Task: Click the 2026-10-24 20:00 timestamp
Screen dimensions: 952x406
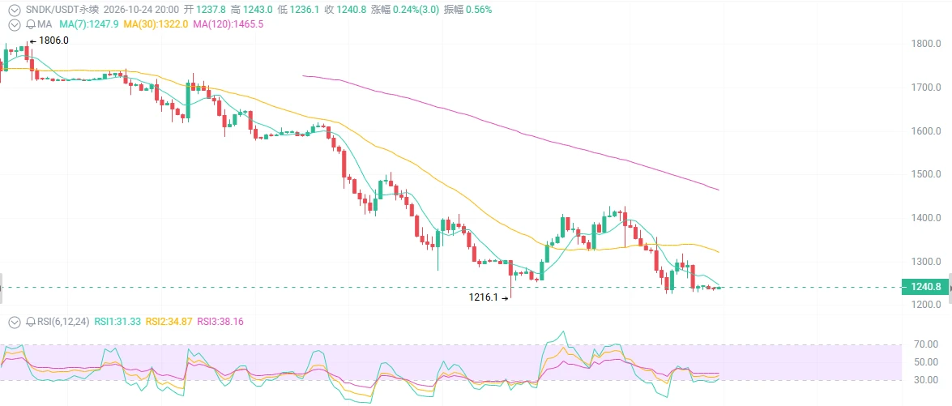Action: 142,10
